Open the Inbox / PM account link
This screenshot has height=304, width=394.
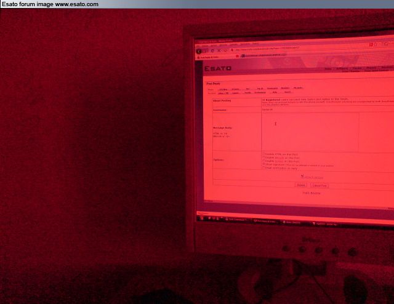coord(223,93)
